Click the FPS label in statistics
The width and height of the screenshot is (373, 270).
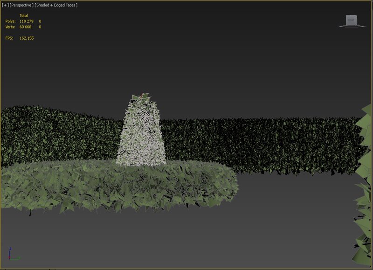click(x=9, y=38)
